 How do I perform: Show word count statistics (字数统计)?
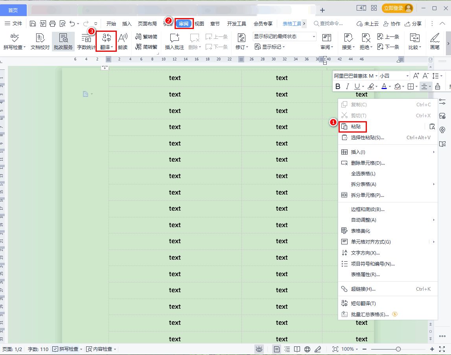point(86,42)
